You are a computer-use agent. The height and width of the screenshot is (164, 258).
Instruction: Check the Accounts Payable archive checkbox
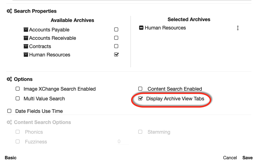coord(116,29)
